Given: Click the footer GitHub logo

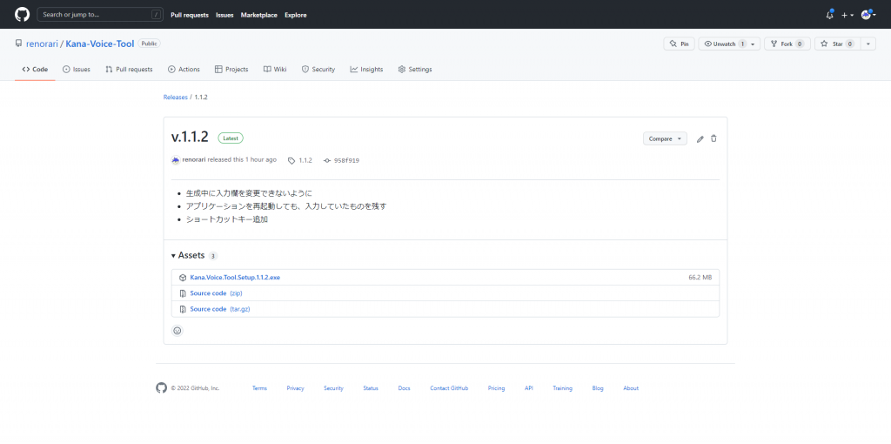Looking at the screenshot, I should tap(161, 387).
